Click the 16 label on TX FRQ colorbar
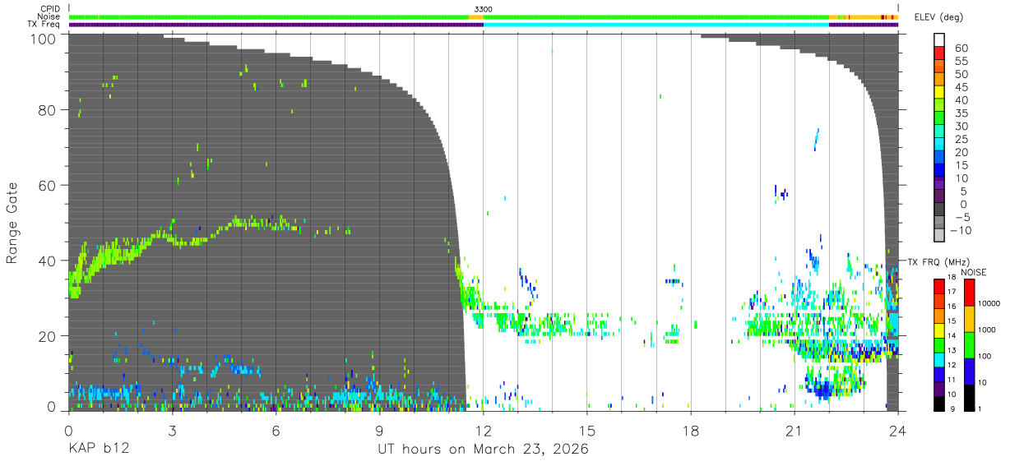 tap(952, 307)
